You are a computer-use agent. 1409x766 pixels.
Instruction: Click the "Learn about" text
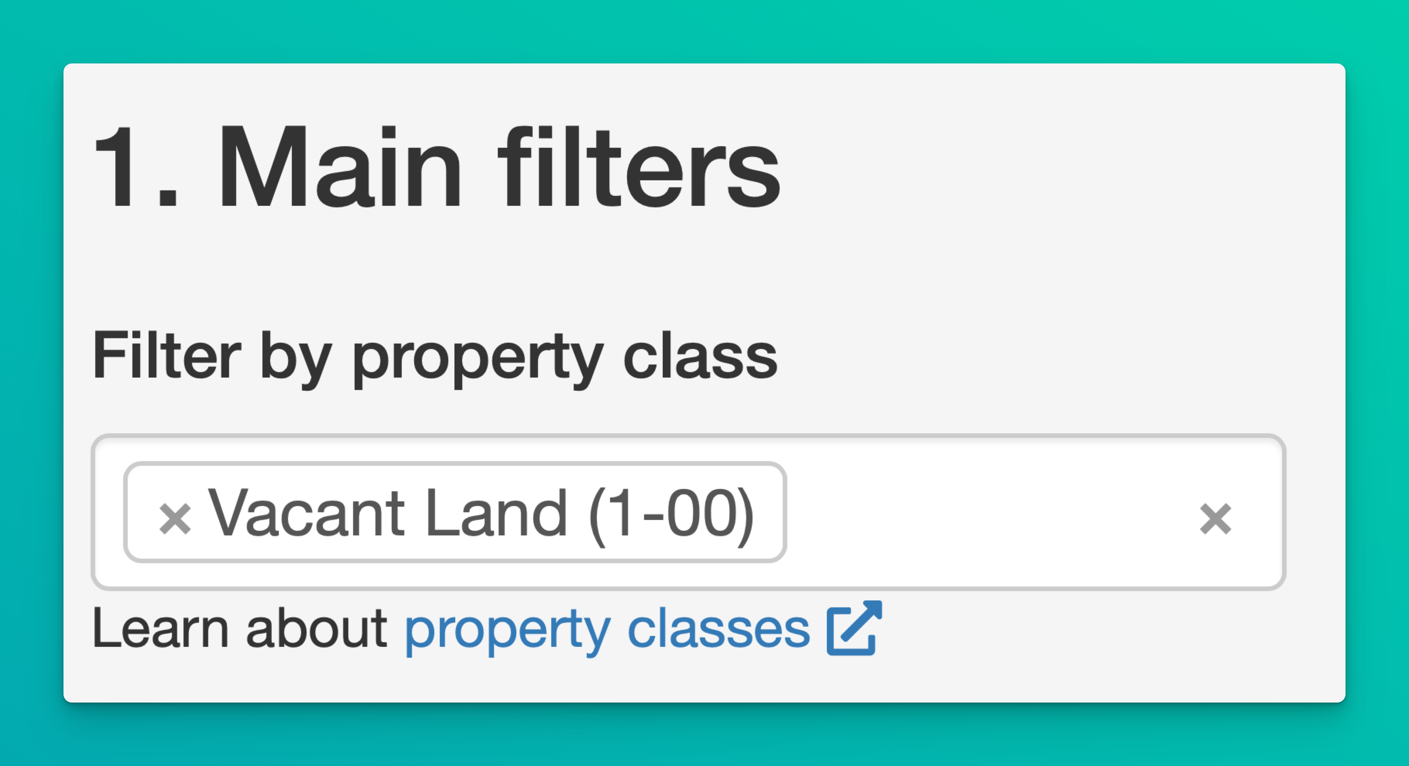coord(240,629)
